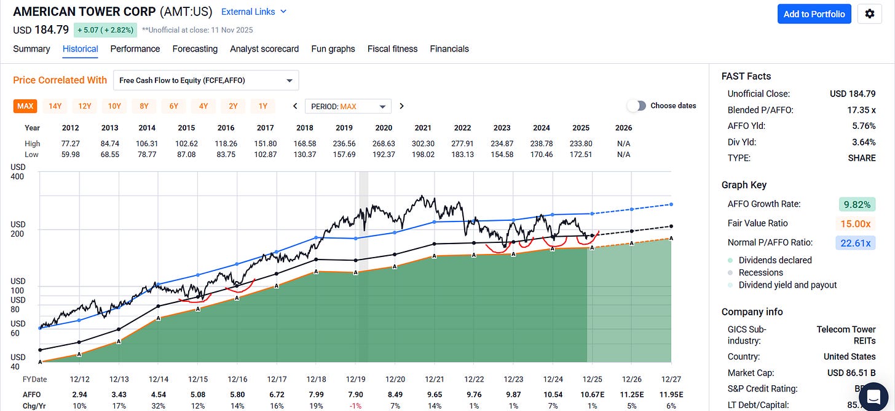Toggle Dividend yield and payout legend
Image resolution: width=895 pixels, height=411 pixels.
782,285
